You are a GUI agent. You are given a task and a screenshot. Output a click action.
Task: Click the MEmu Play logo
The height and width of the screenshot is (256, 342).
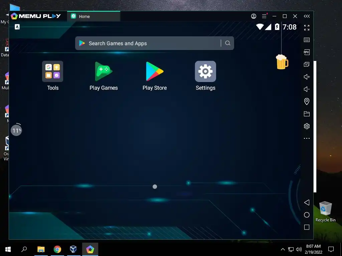(x=36, y=16)
